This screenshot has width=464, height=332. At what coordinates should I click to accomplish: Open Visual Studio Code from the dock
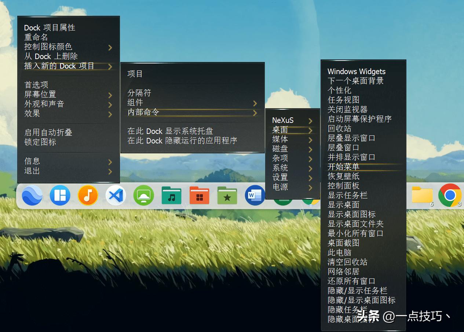pyautogui.click(x=116, y=196)
